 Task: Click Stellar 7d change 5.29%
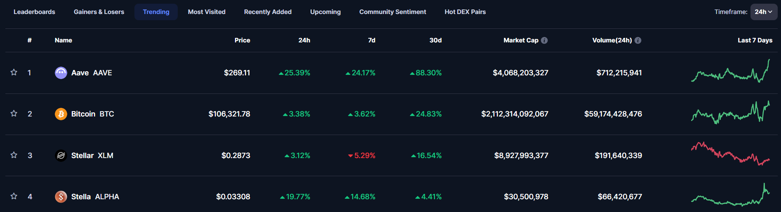362,156
